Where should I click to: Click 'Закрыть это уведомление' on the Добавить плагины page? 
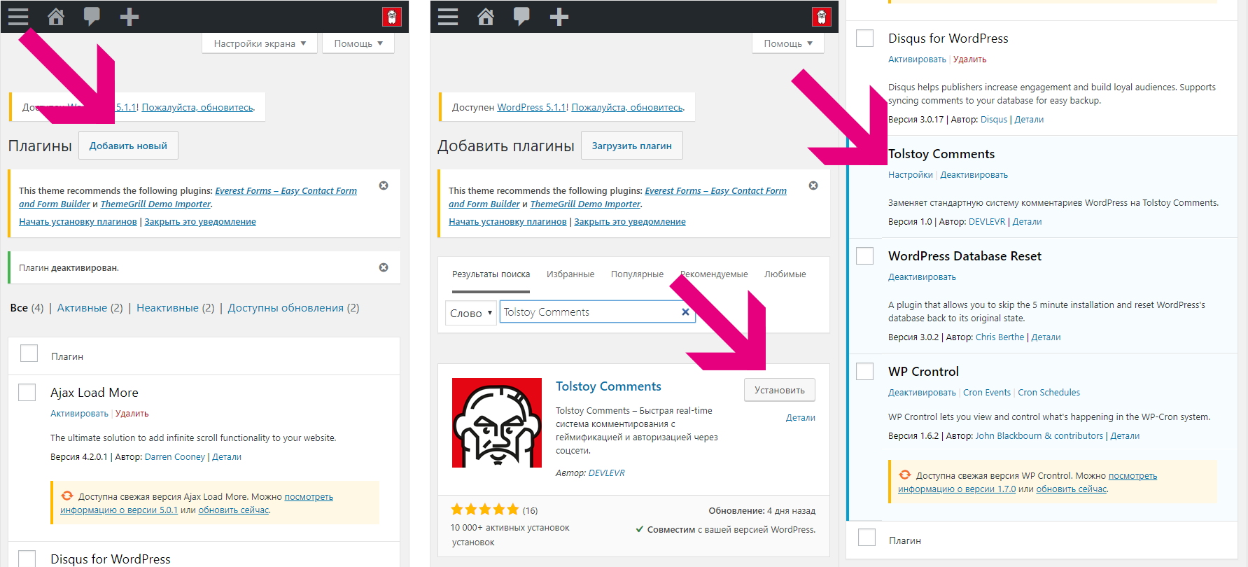coord(630,222)
